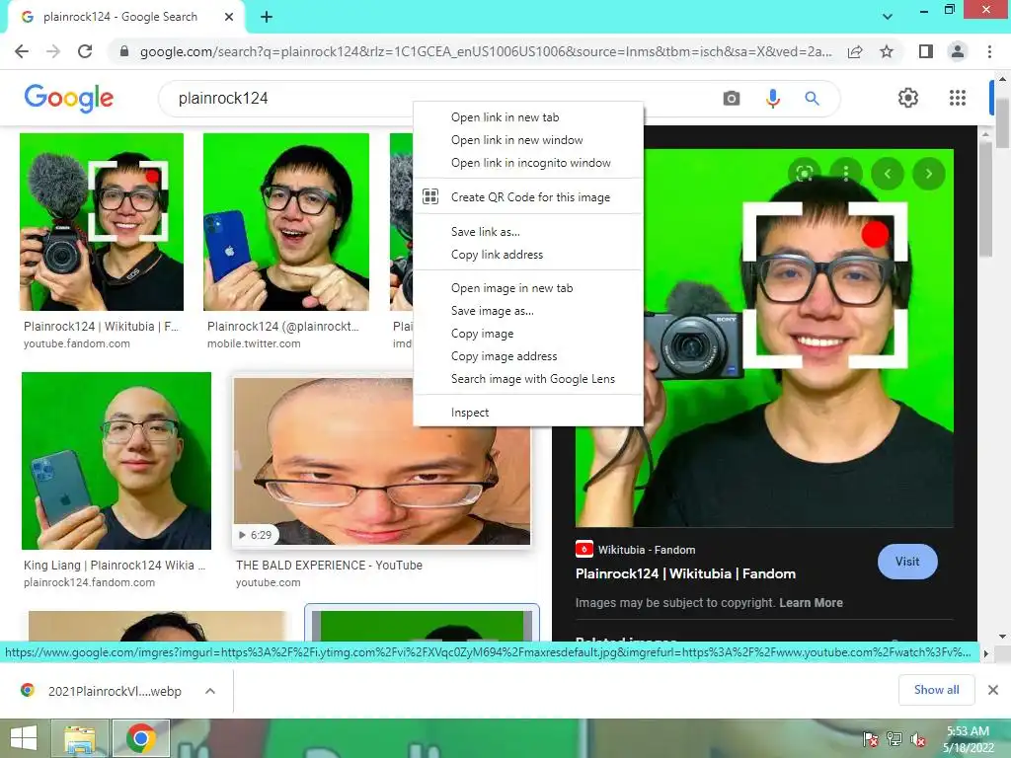This screenshot has width=1011, height=758.
Task: Expand download options for webp file
Action: 210,691
